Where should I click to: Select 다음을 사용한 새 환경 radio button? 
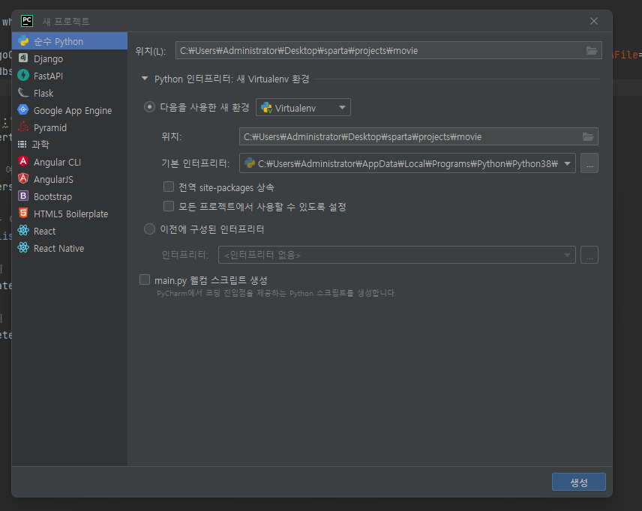149,107
